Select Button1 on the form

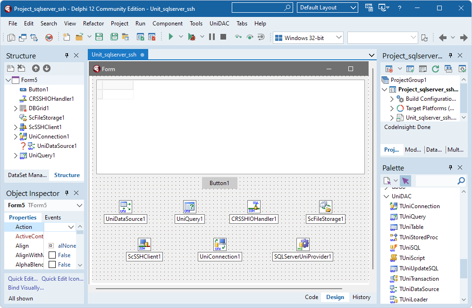pos(219,183)
